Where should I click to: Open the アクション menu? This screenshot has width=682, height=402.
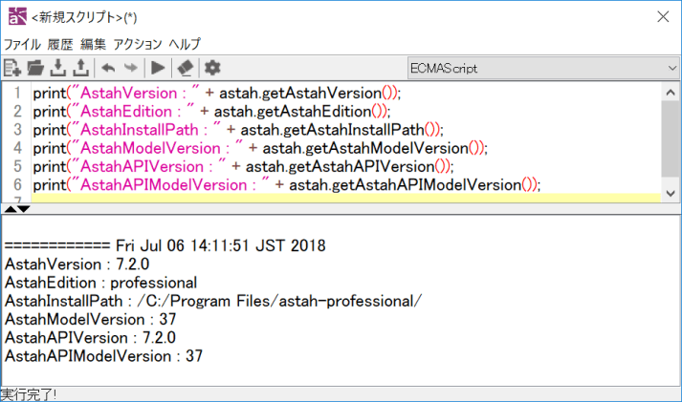click(x=137, y=44)
